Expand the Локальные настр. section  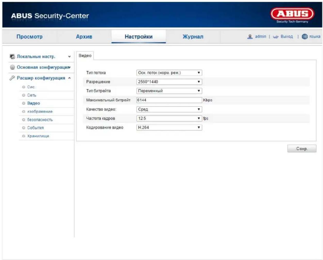coord(41,57)
